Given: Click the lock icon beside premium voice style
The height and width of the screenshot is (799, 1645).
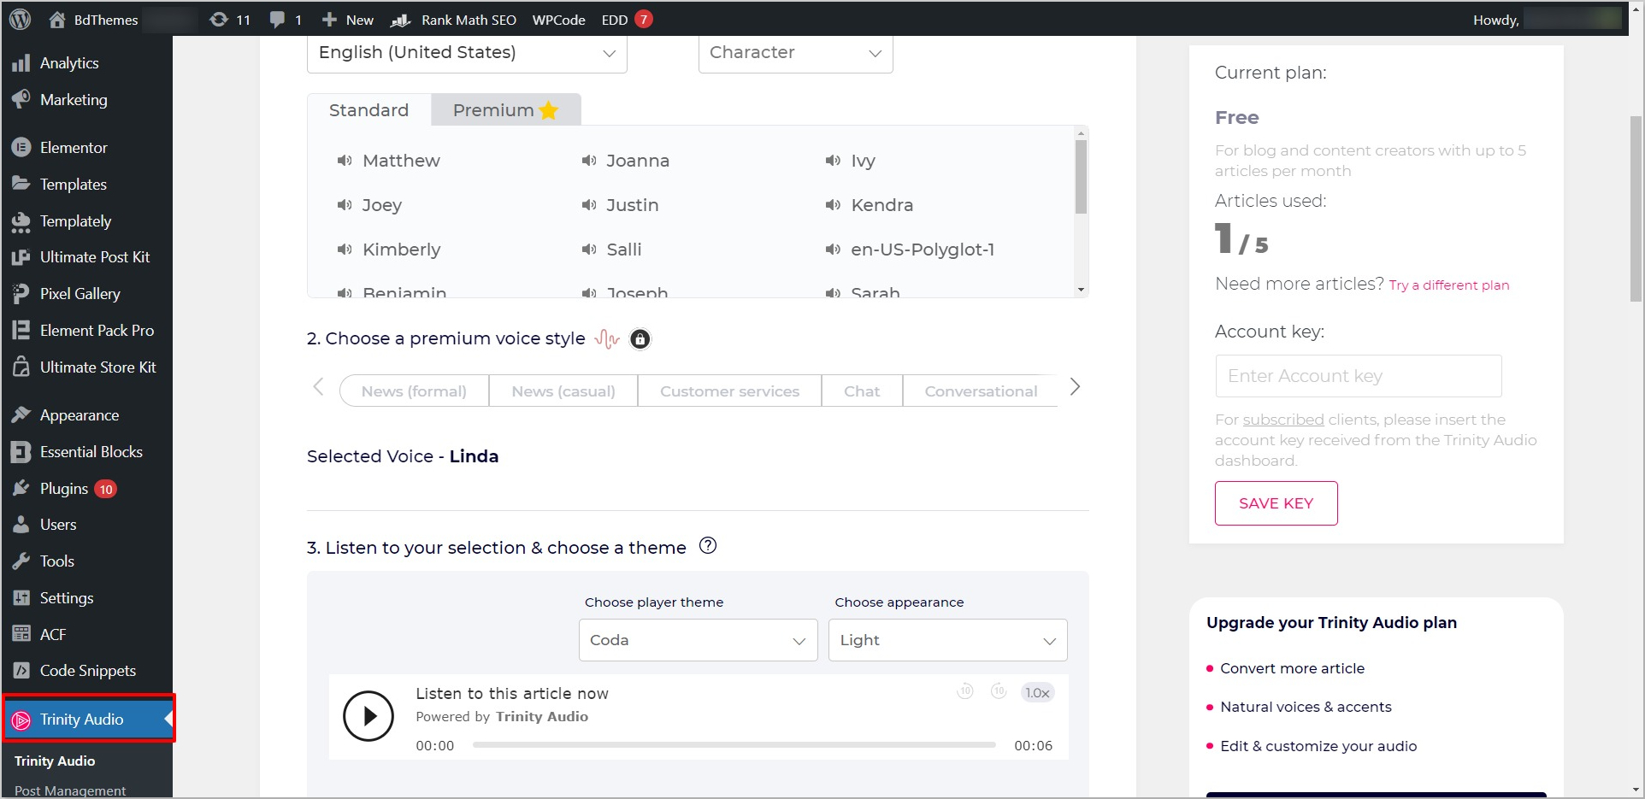Looking at the screenshot, I should (x=640, y=338).
